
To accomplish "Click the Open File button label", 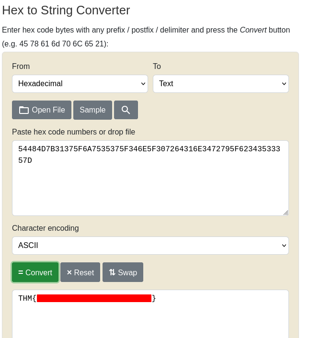I will click(x=48, y=110).
